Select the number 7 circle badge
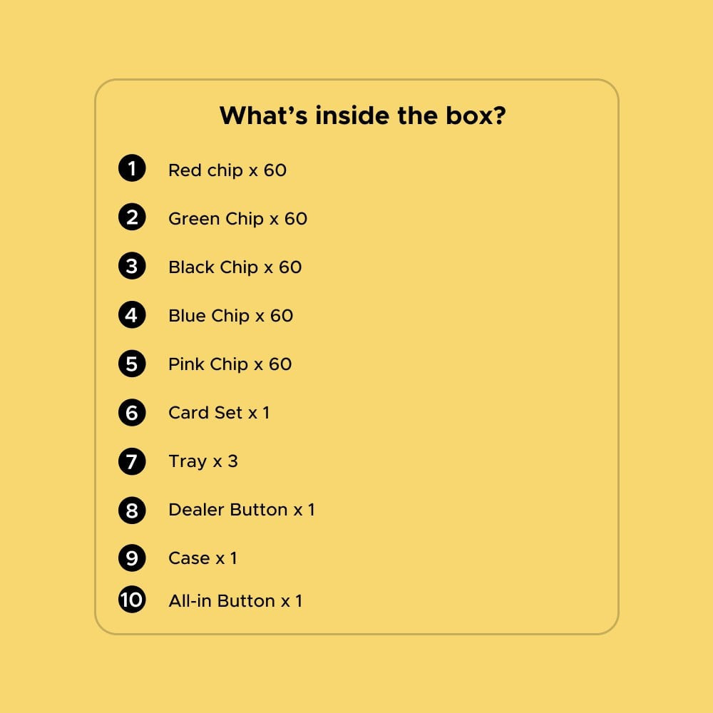Screen dimensions: 713x713 tap(132, 461)
